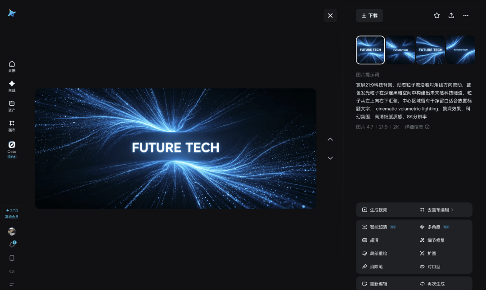
Task: Select the second FUTURE TECH thumbnail
Action: point(400,50)
